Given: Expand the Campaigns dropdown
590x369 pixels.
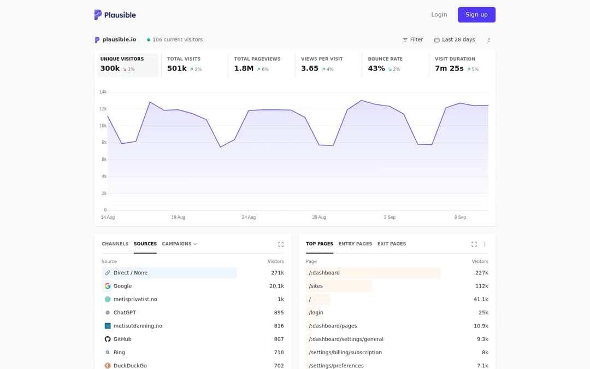Looking at the screenshot, I should 180,244.
